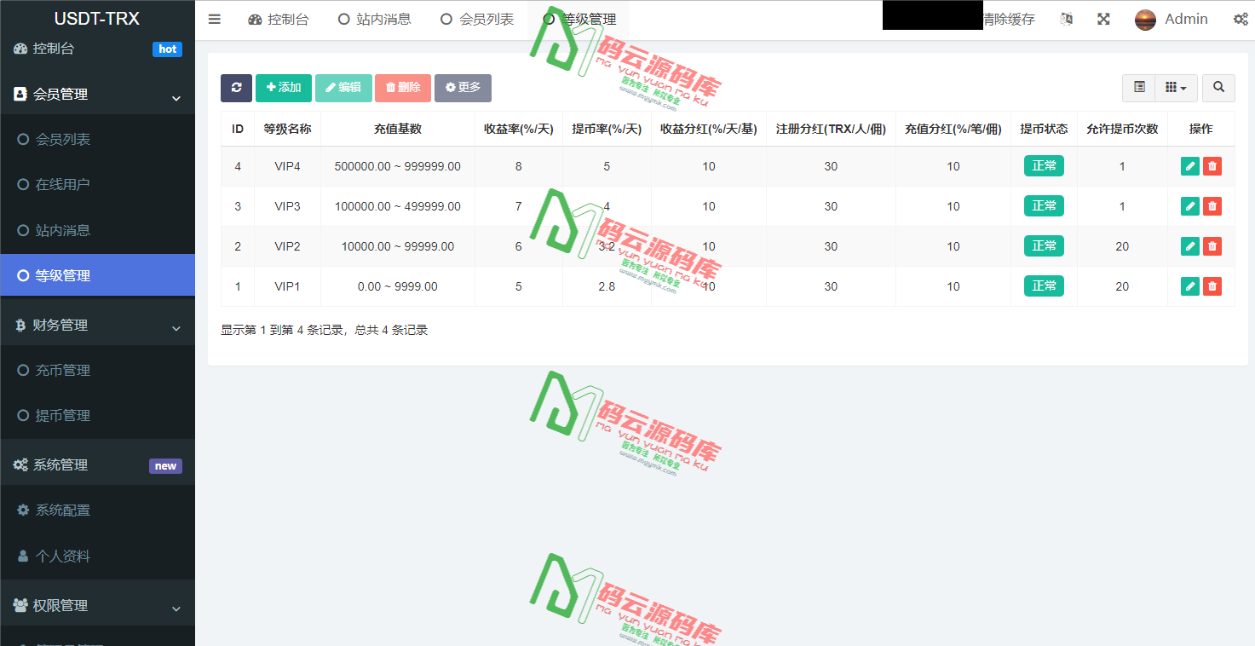
Task: Click the toggle card view icon
Action: coord(1138,88)
